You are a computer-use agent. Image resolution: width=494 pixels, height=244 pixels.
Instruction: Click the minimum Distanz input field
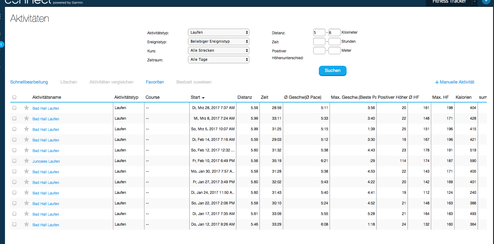coord(319,32)
